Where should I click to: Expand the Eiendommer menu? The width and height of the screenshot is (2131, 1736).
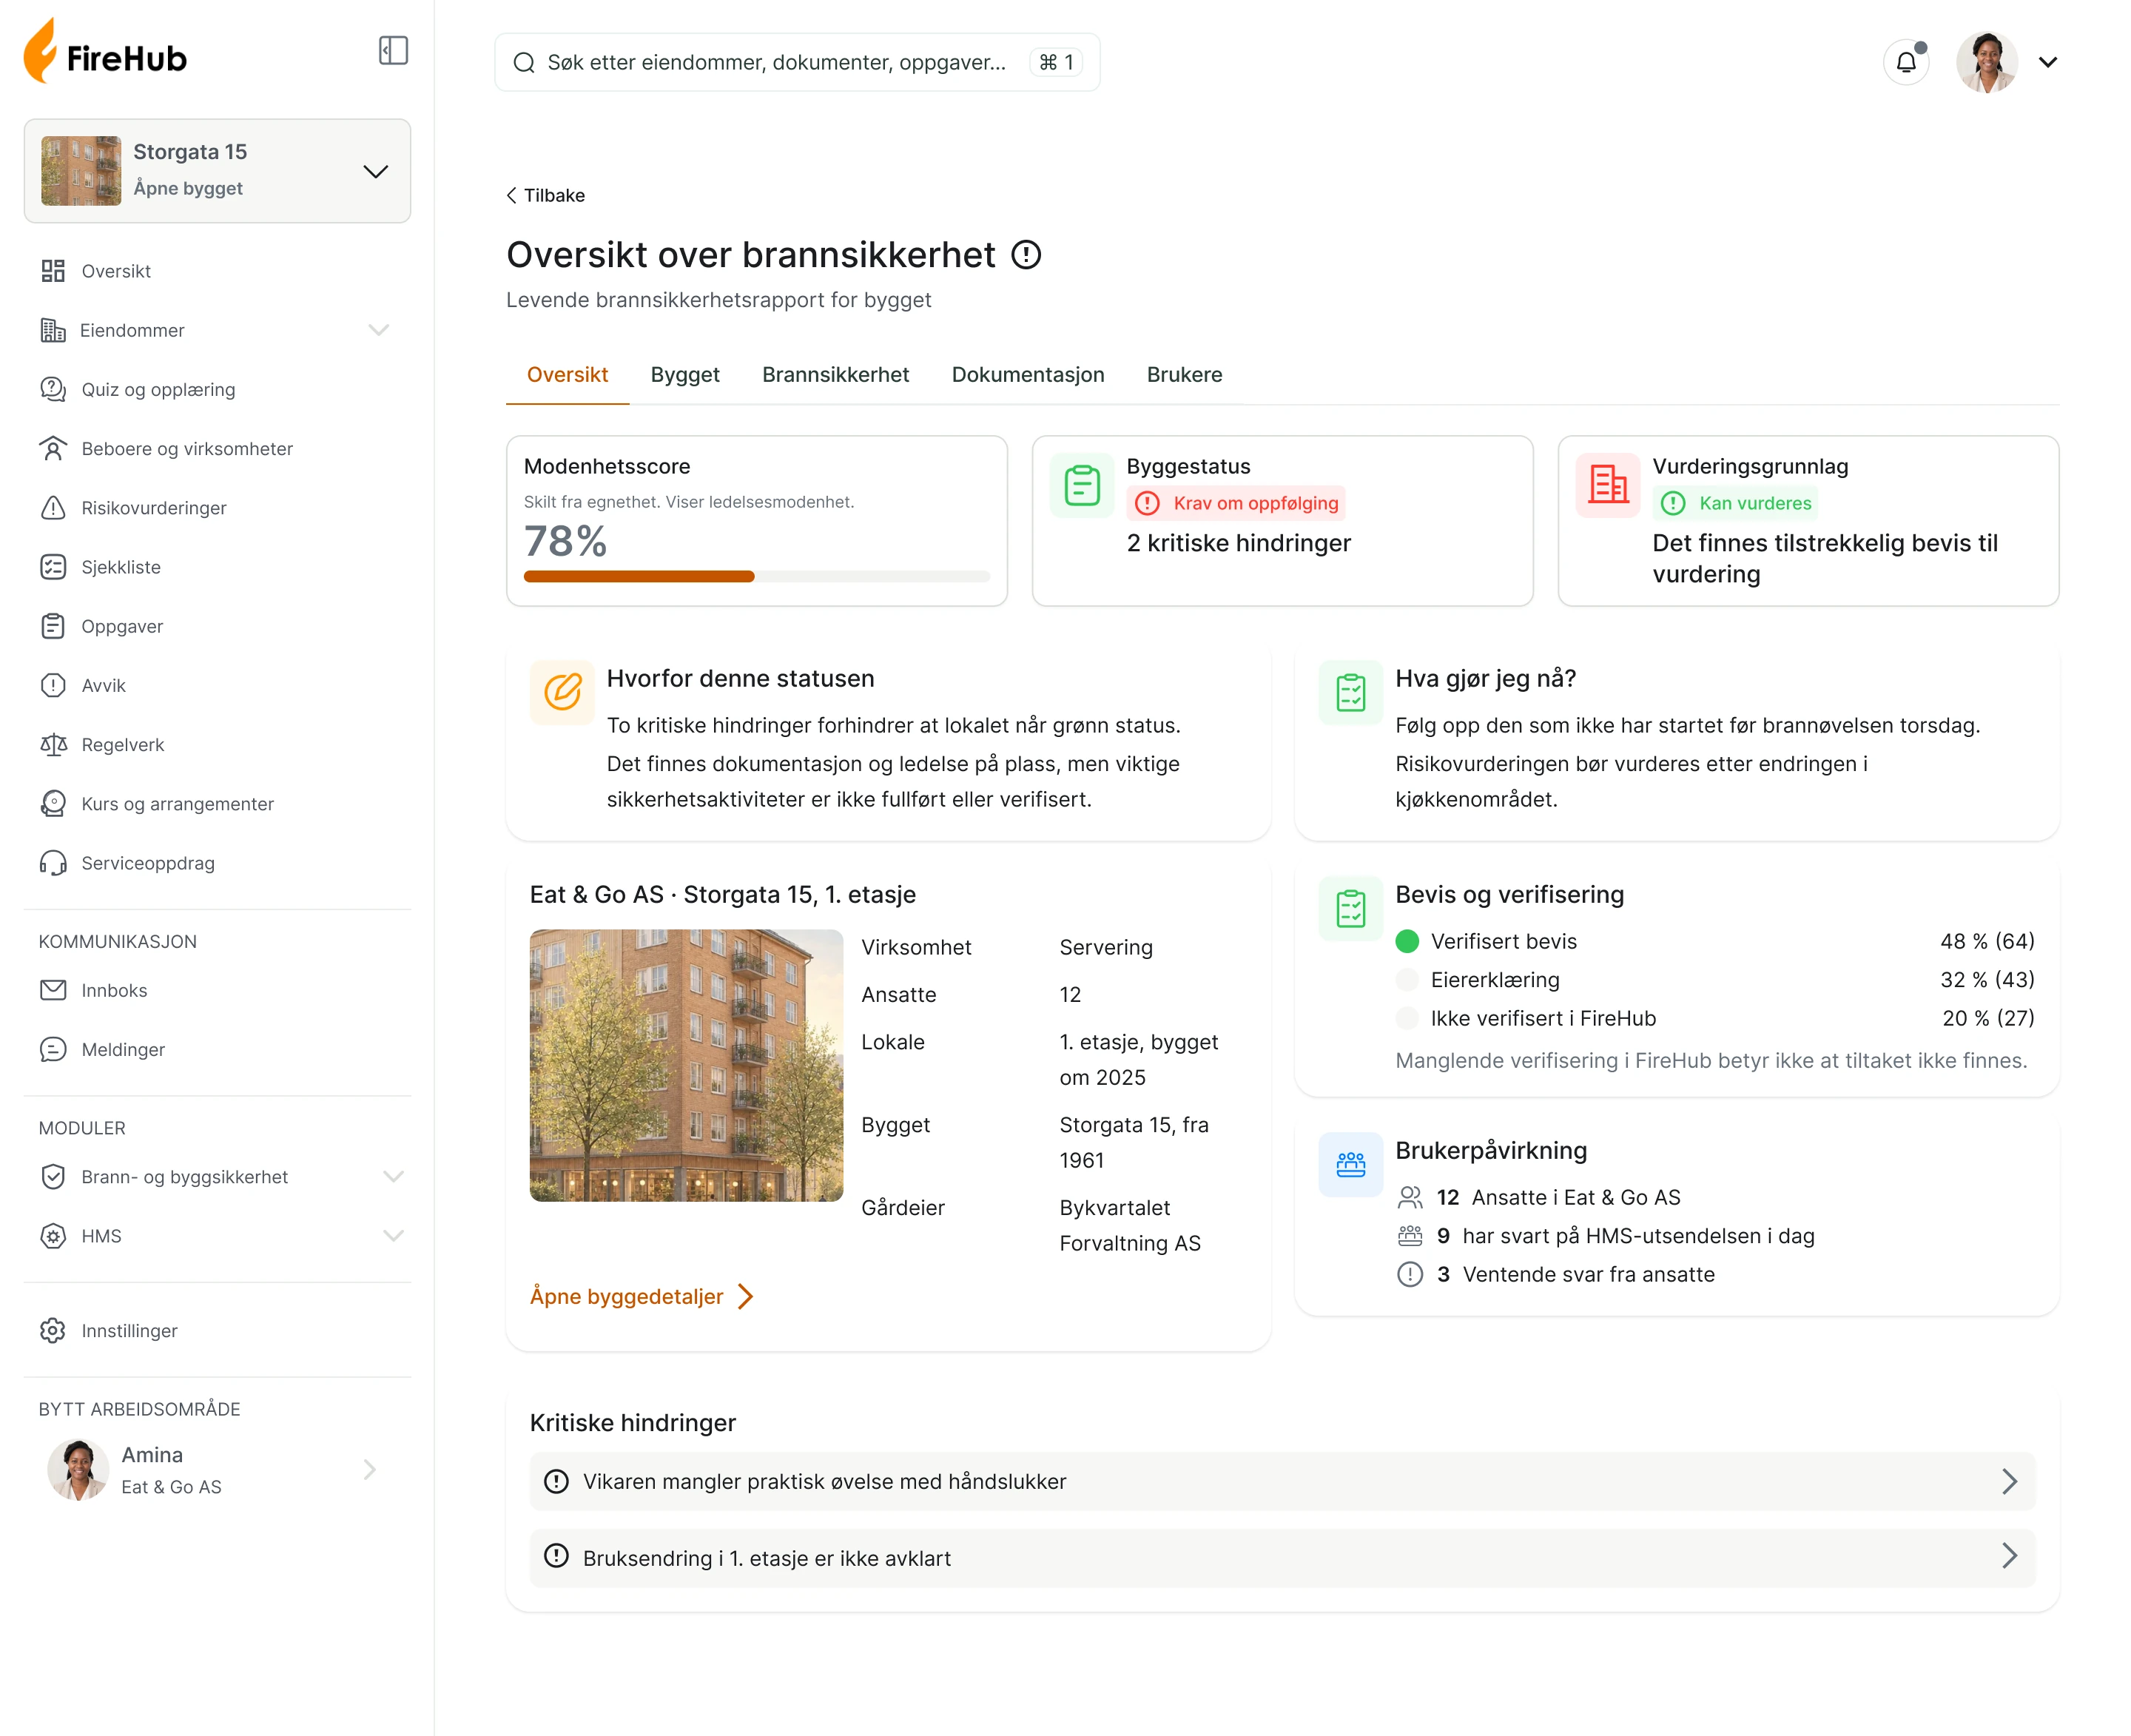378,330
